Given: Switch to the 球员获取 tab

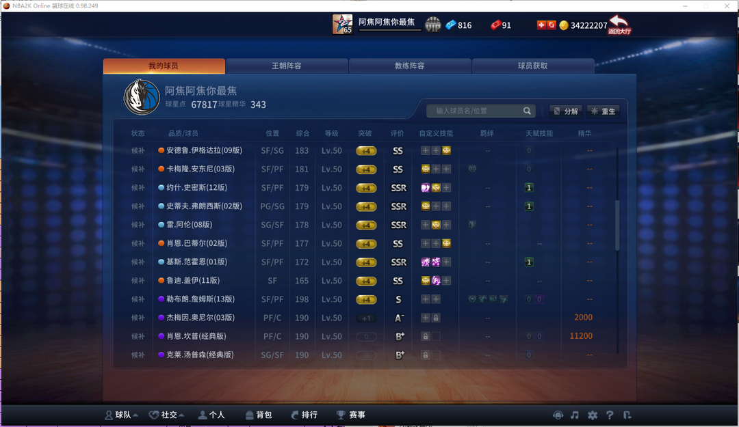Looking at the screenshot, I should tap(532, 66).
